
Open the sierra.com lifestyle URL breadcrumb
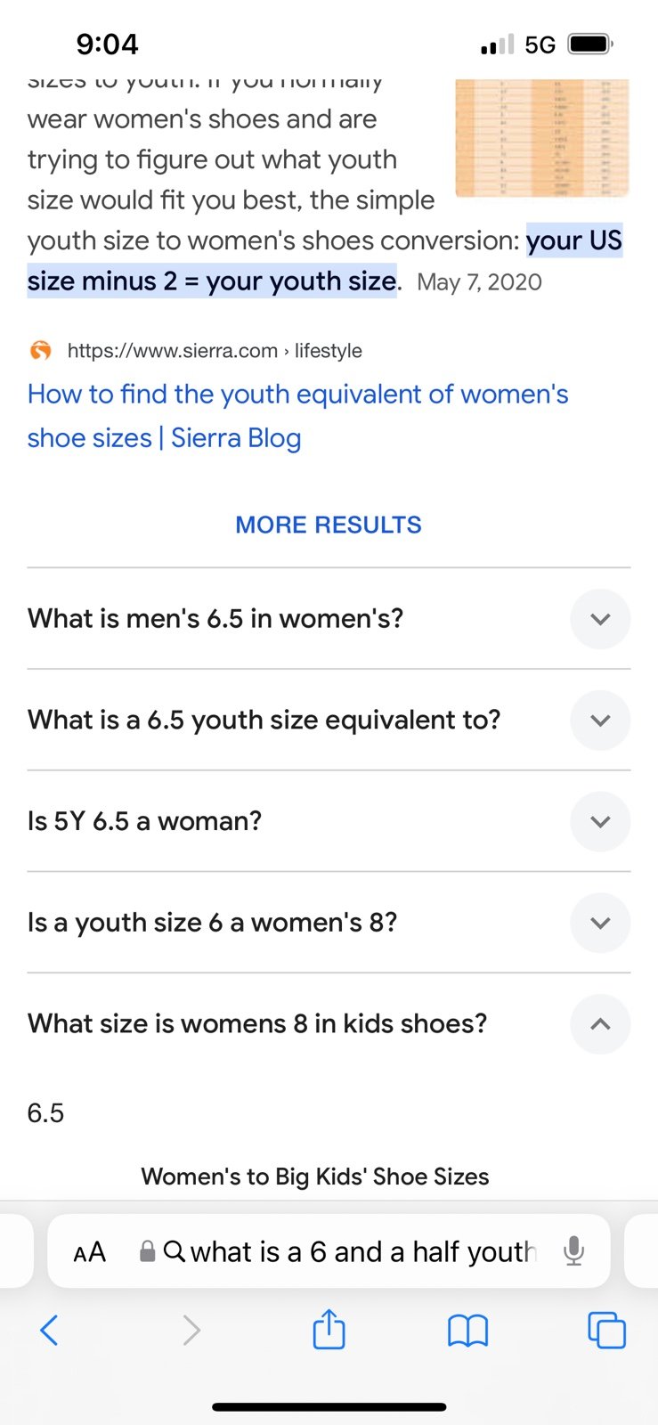click(215, 351)
